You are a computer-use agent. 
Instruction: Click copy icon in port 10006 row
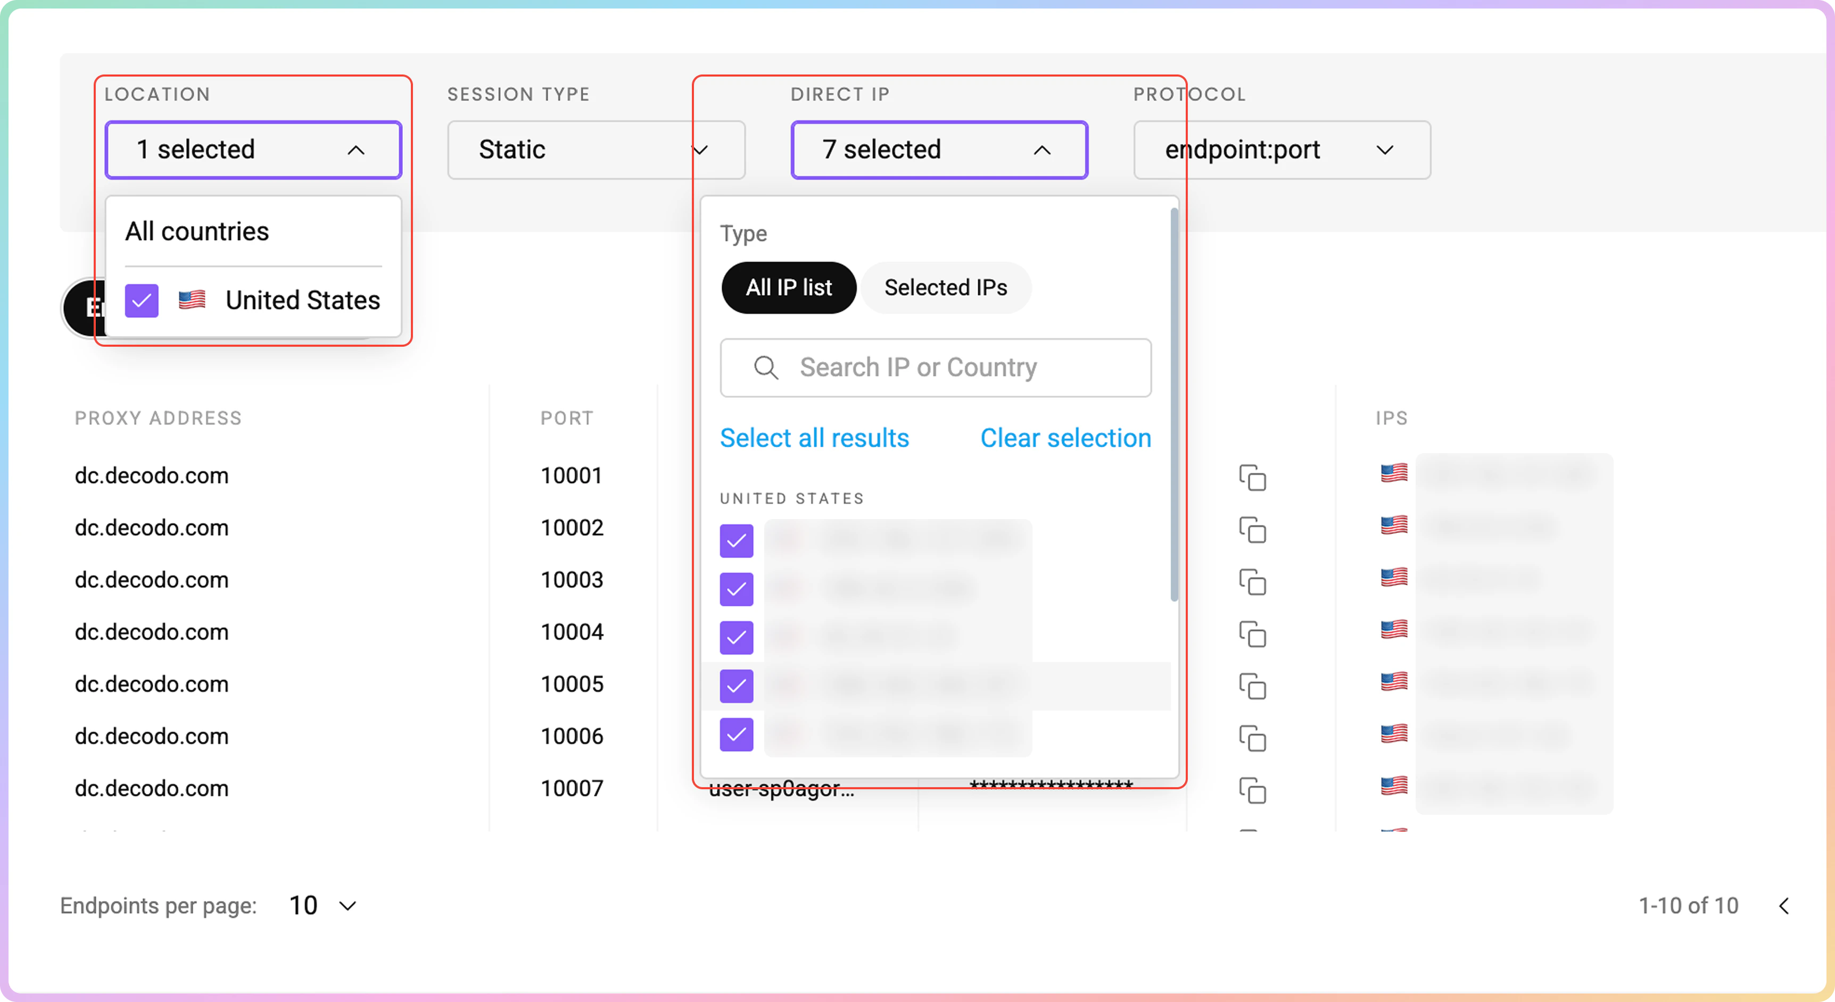(1252, 738)
